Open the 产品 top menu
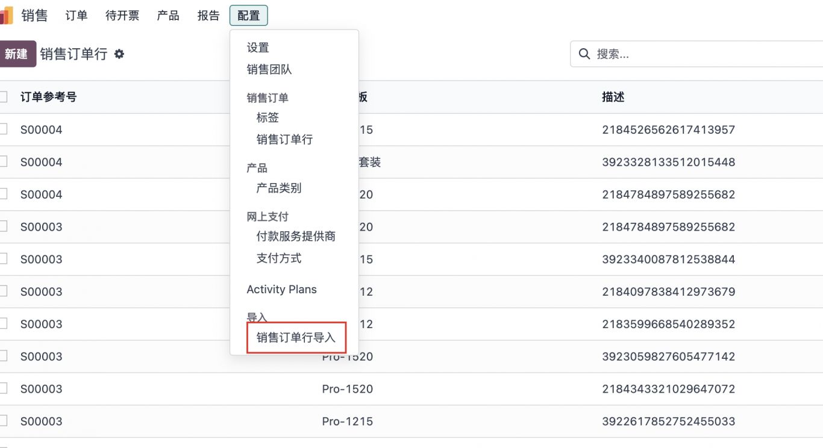This screenshot has height=448, width=823. coord(168,16)
